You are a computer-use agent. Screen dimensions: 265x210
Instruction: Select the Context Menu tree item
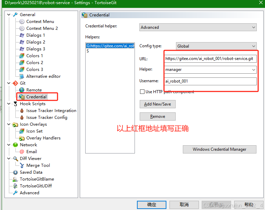pyautogui.click(x=40, y=22)
